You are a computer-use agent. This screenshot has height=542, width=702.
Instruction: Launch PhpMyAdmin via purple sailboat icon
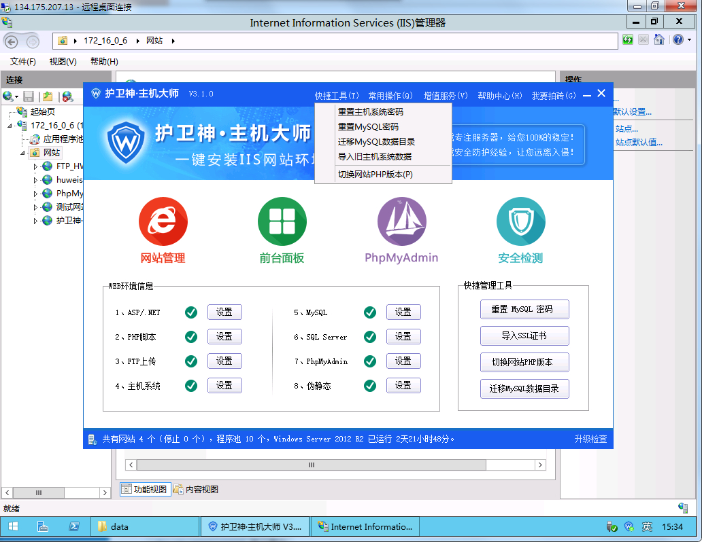401,221
